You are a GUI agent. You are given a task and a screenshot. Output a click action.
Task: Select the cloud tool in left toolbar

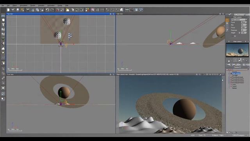(x=3, y=48)
